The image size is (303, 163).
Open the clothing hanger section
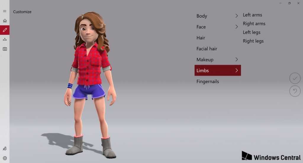[x=5, y=39]
